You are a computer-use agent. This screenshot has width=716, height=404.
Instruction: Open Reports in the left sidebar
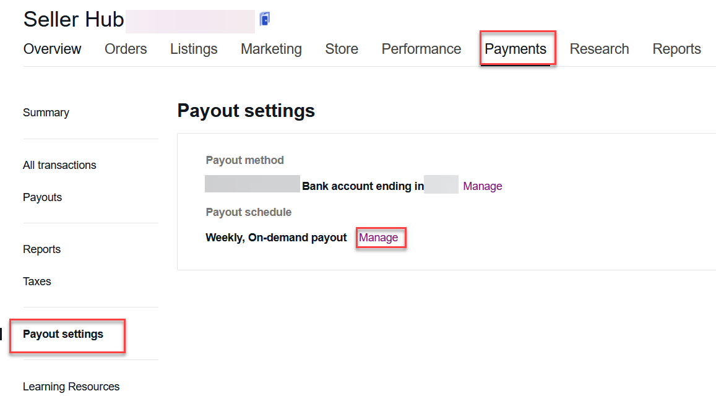[41, 249]
